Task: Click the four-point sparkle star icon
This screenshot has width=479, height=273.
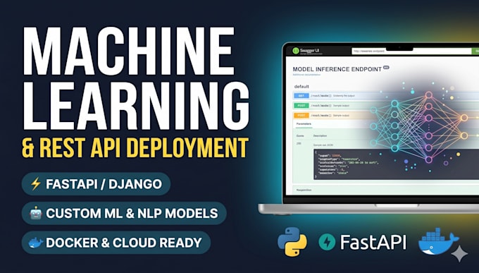Action: [459, 253]
